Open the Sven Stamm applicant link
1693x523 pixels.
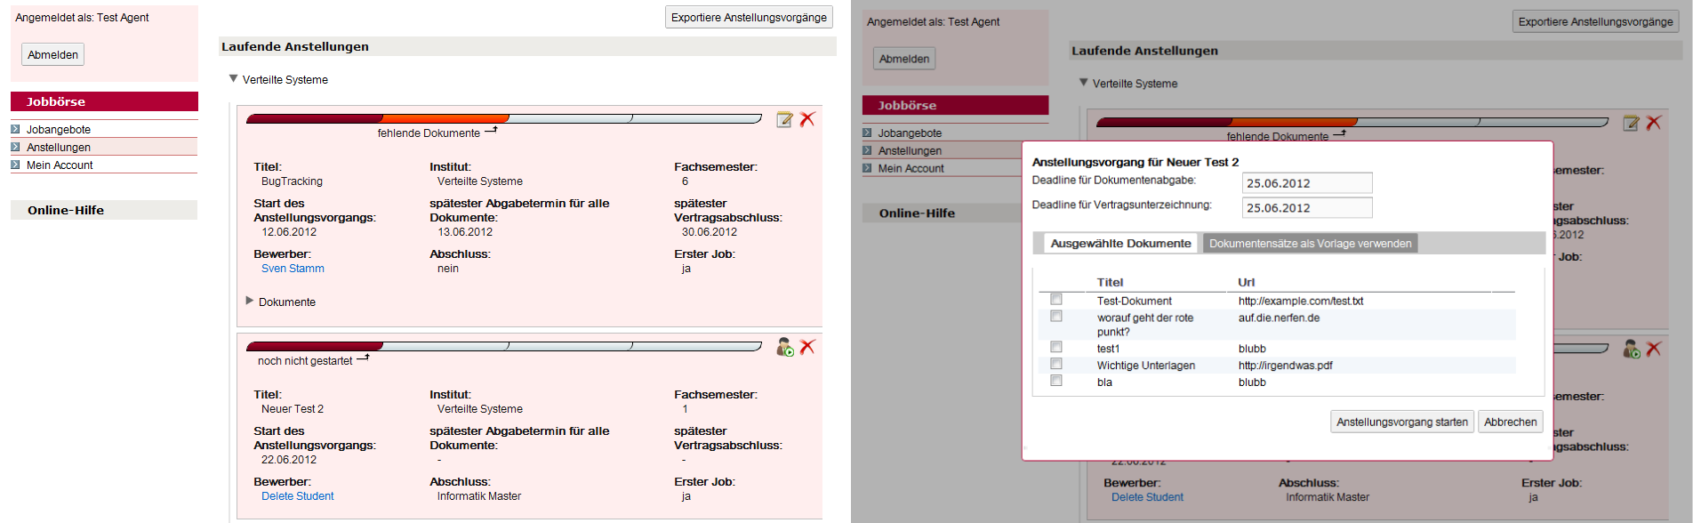(x=293, y=269)
